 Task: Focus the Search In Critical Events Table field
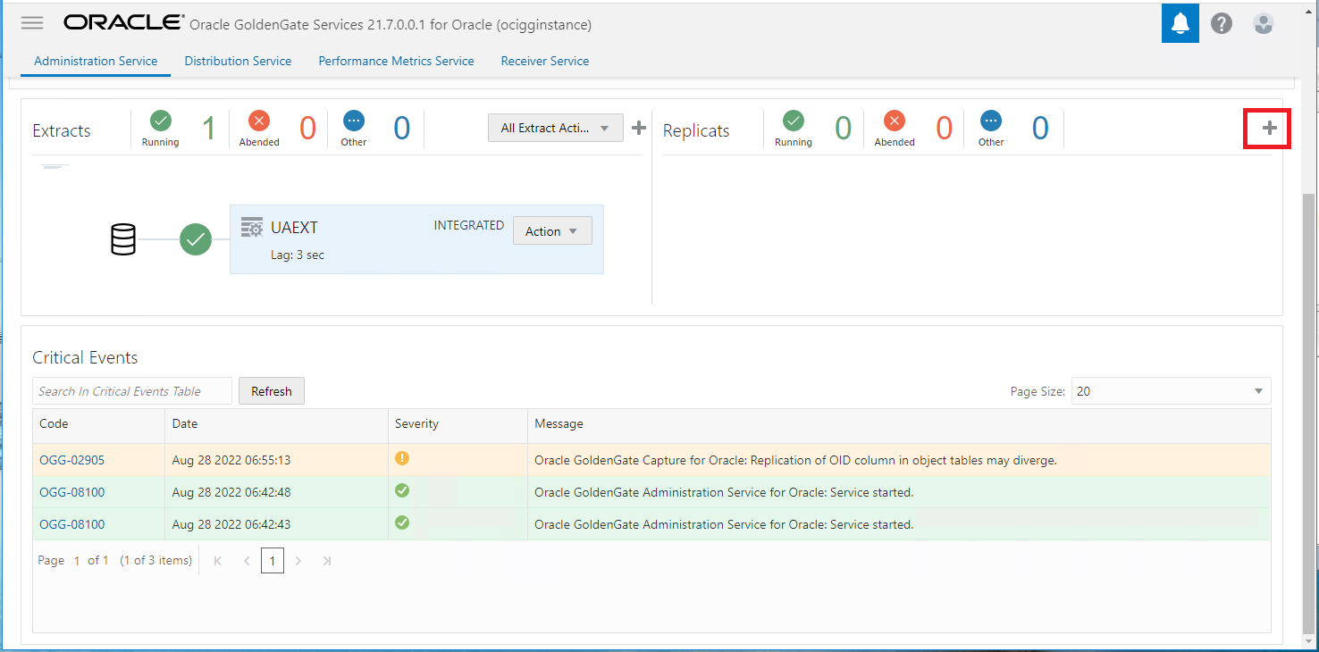click(x=132, y=391)
